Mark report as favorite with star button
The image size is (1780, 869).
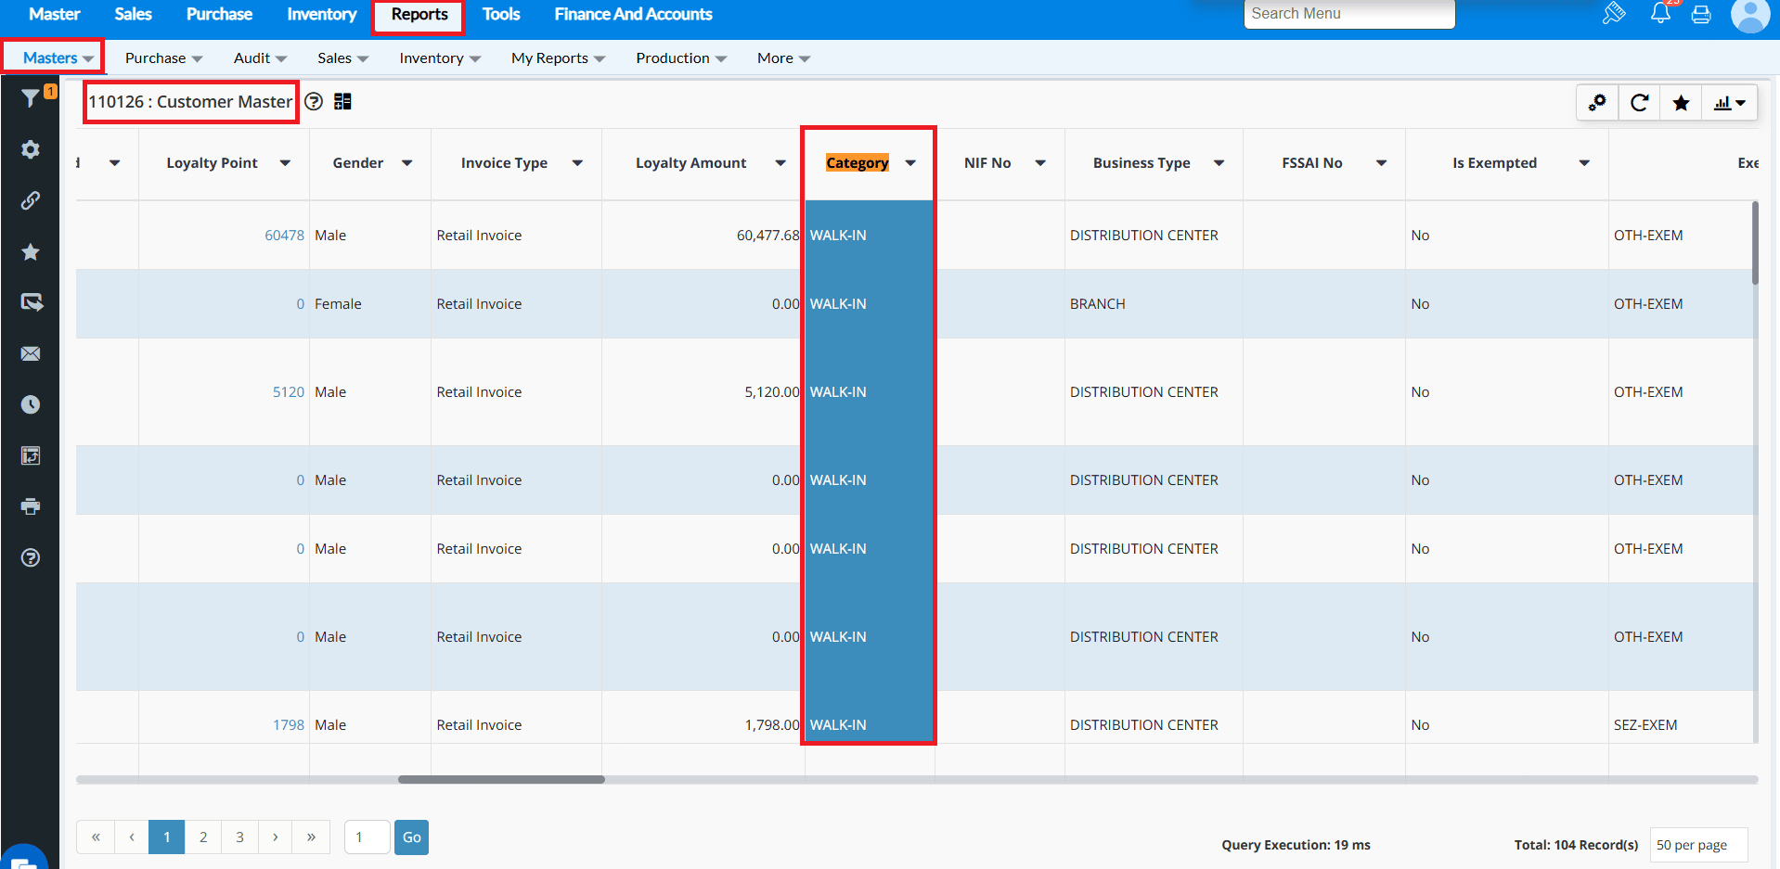coord(1681,103)
